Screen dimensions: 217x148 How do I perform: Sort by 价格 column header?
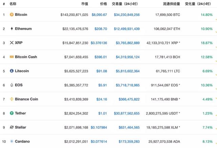pyautogui.click(x=103, y=4)
